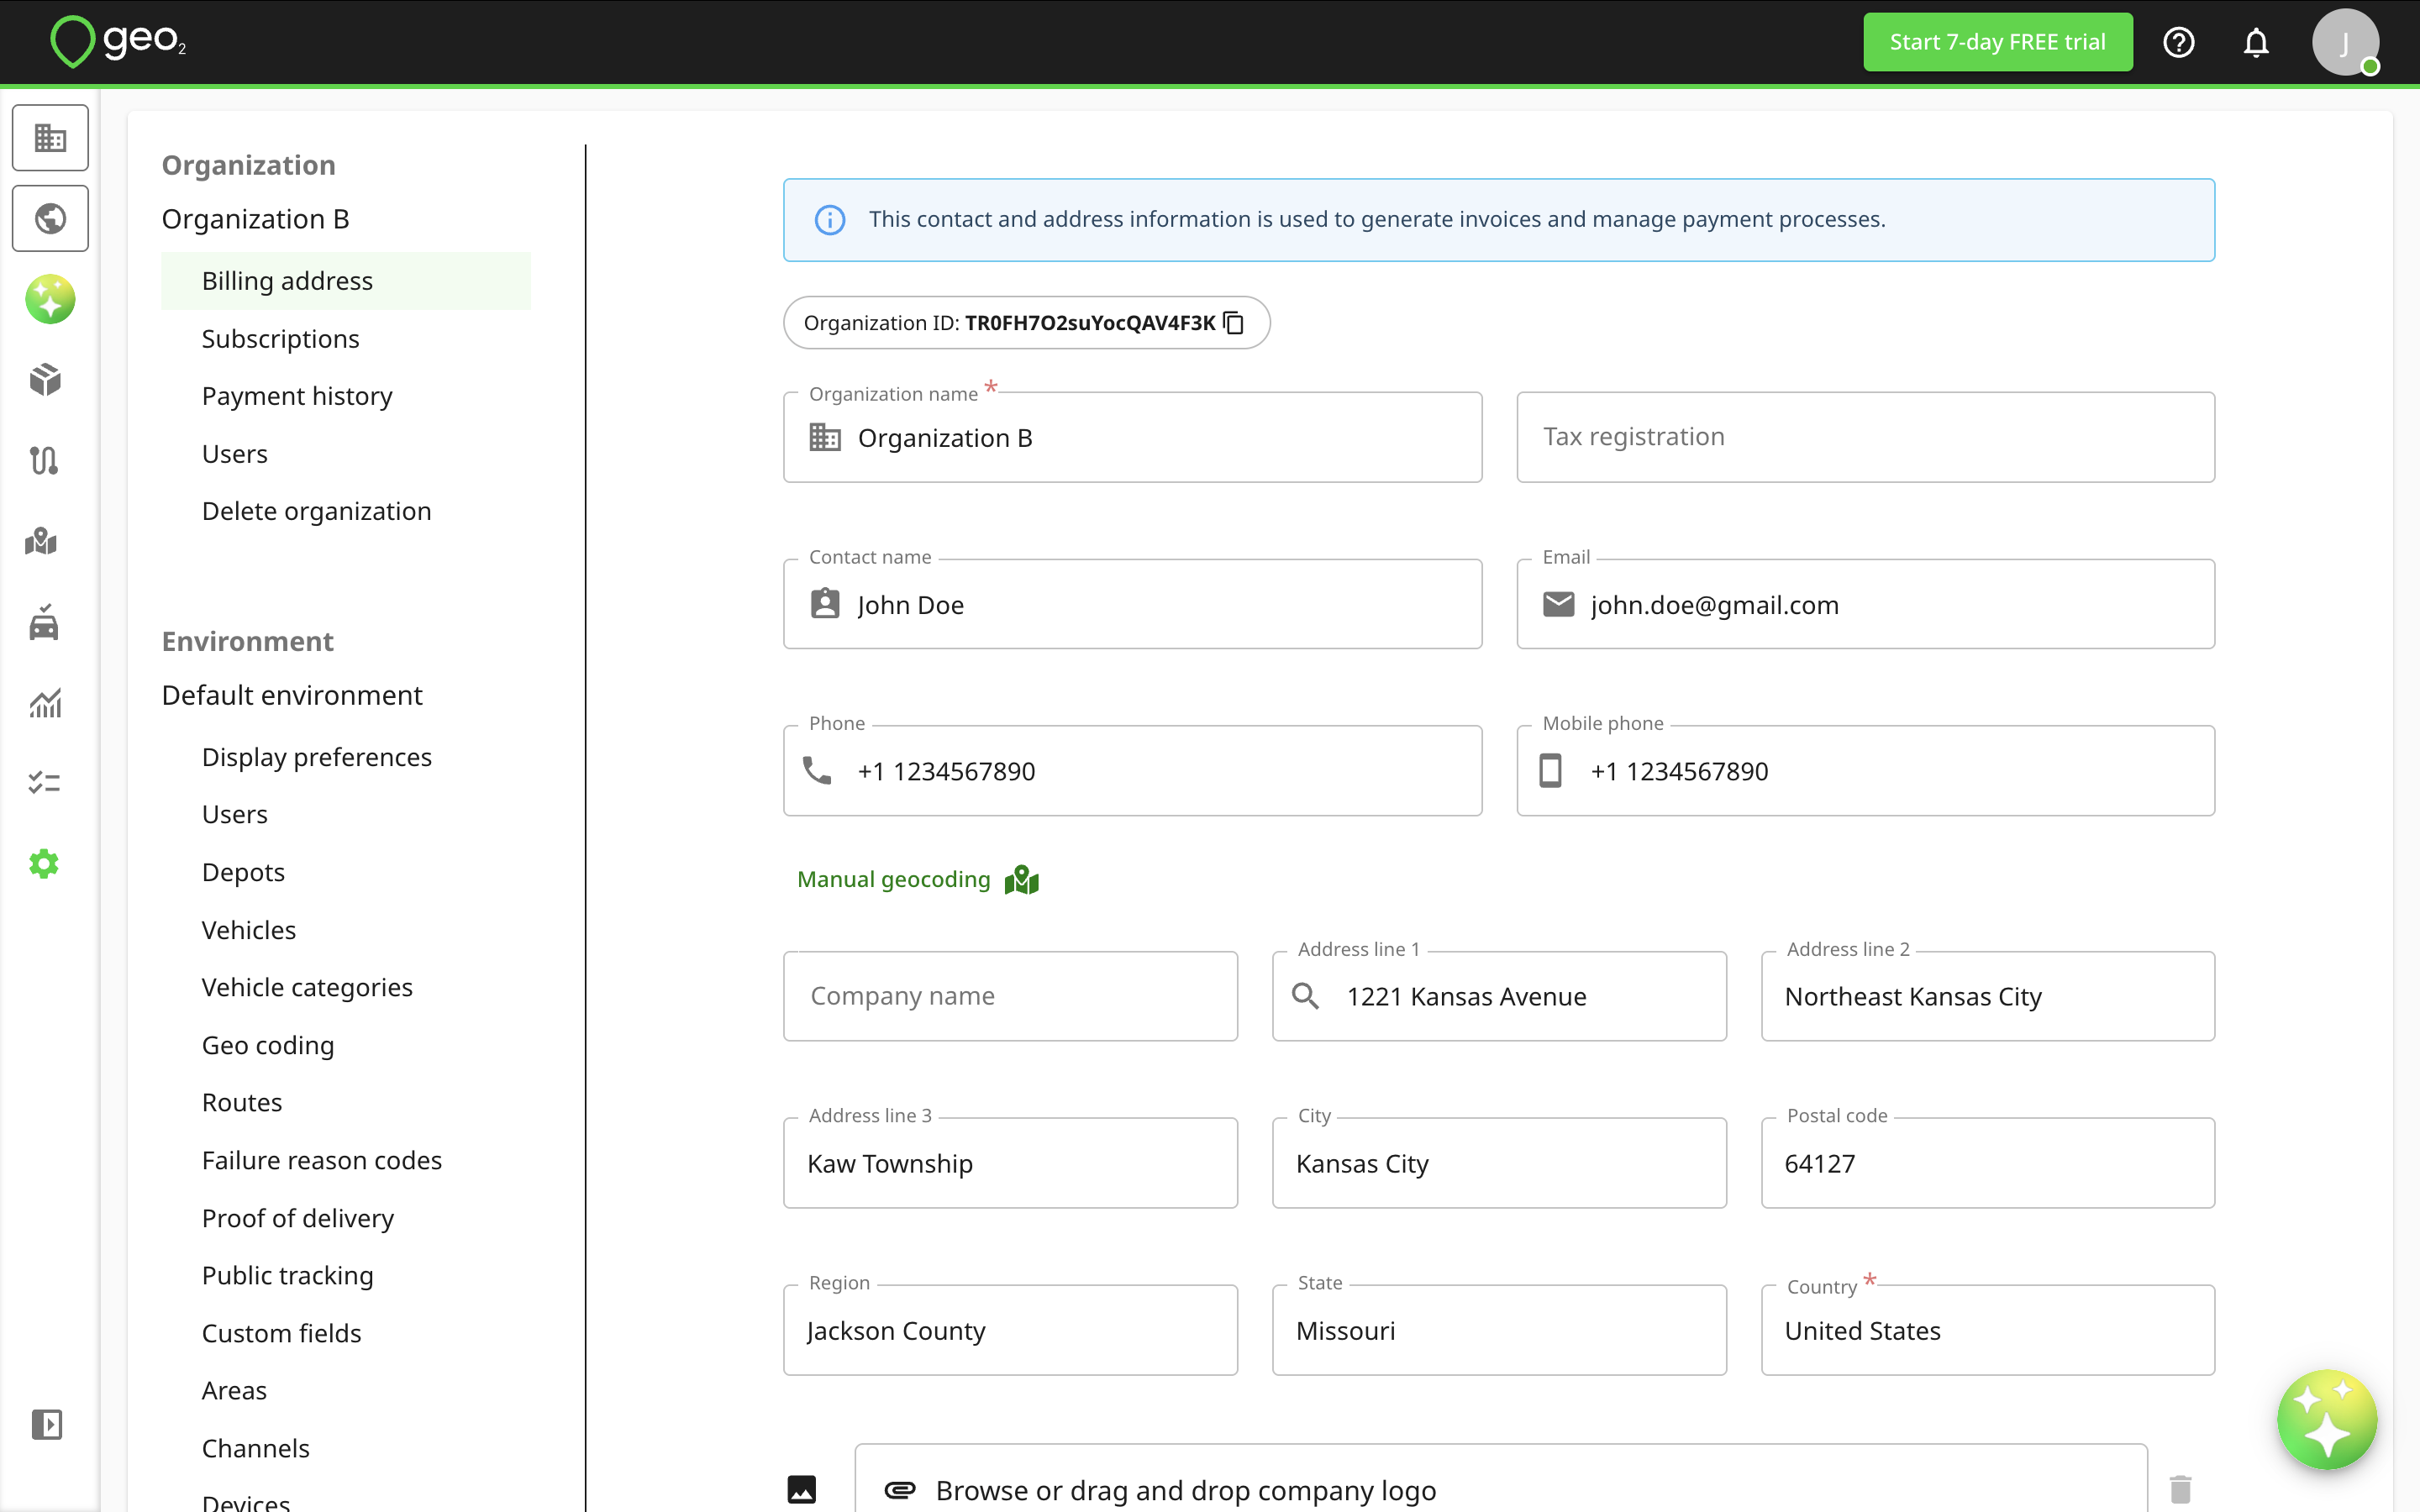Click the help question mark icon
This screenshot has height=1512, width=2420.
pos(2179,42)
